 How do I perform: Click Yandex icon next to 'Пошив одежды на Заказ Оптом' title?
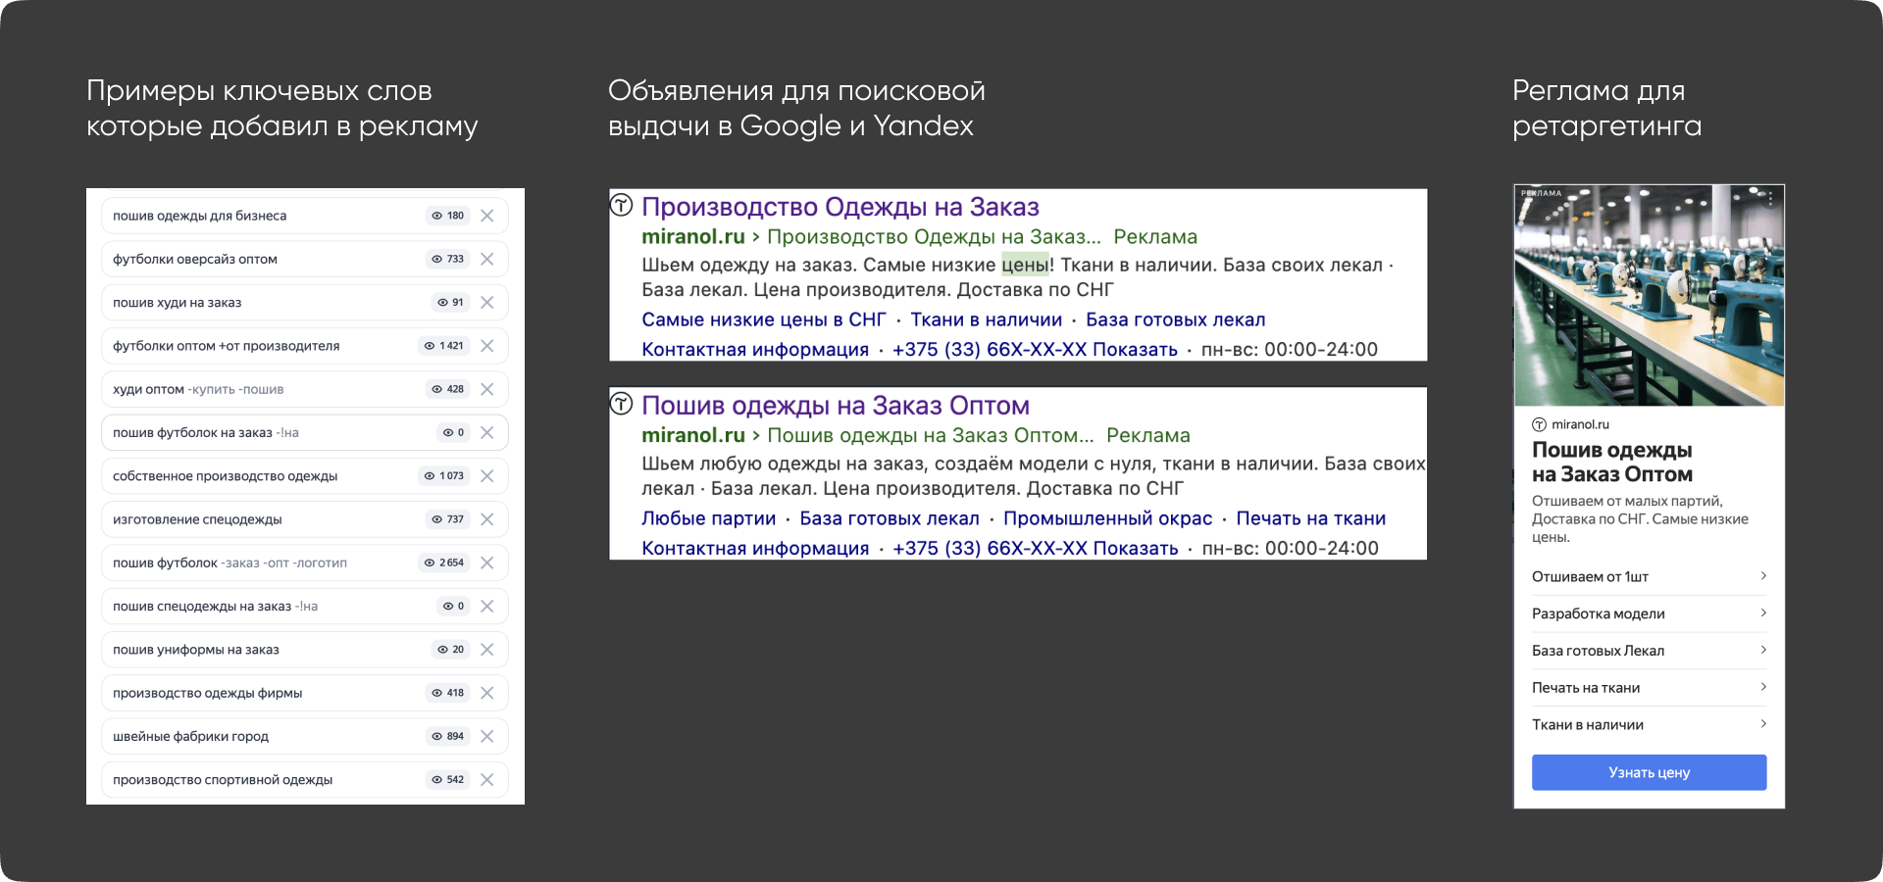(x=622, y=403)
